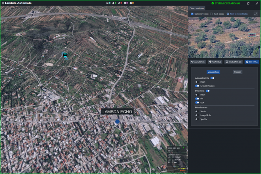
Task: Open the Control tab
Action: (215, 62)
